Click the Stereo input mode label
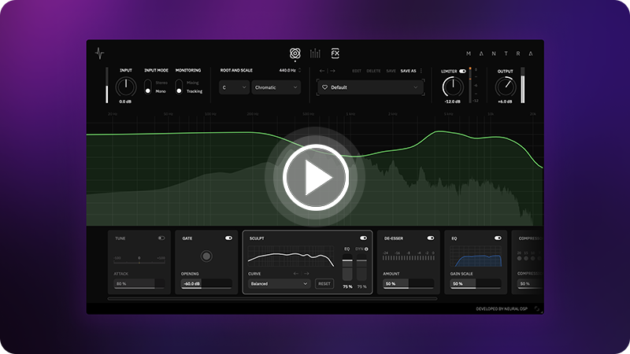This screenshot has height=354, width=630. [x=161, y=83]
